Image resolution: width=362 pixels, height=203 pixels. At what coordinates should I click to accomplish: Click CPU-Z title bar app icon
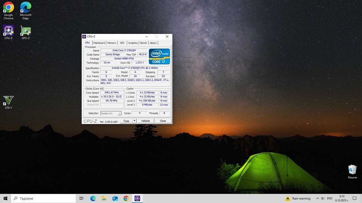84,36
